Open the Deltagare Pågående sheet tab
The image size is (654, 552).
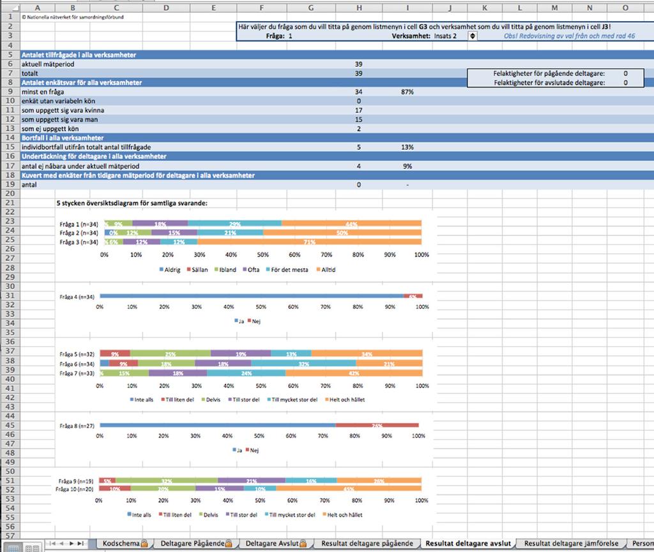click(x=195, y=543)
